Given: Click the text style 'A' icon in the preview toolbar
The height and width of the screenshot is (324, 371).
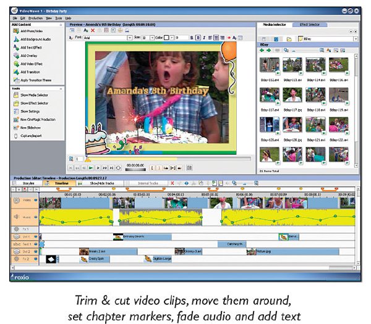Looking at the screenshot, I should tap(86, 30).
